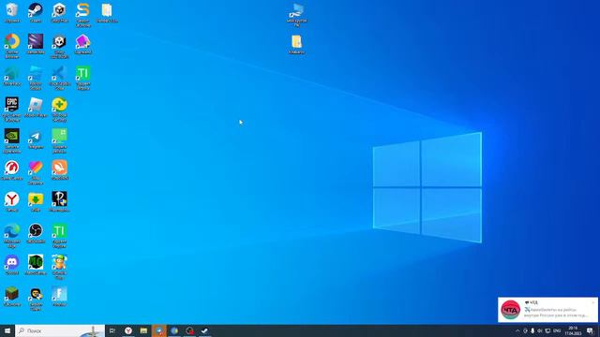Switch to highlighted Telegram taskbar button
The height and width of the screenshot is (337, 600).
[159, 330]
